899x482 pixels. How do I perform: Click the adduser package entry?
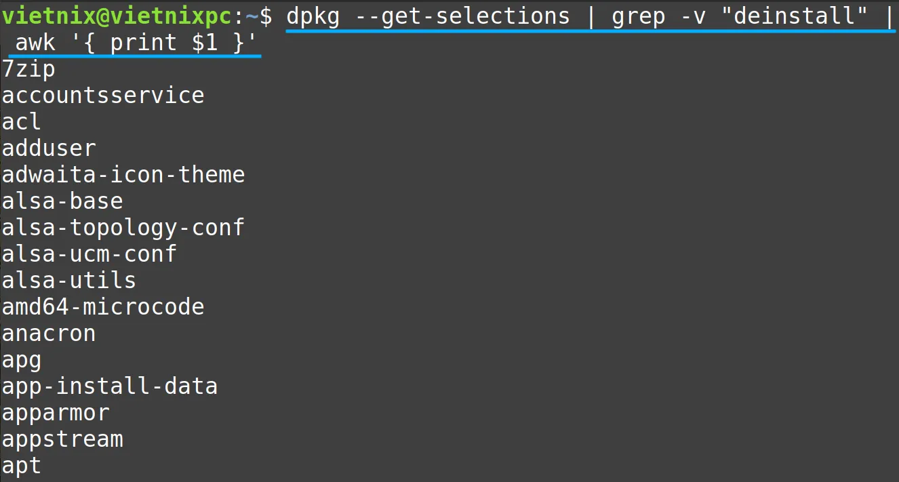49,148
